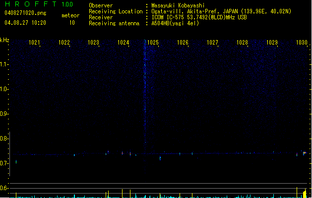This screenshot has height=198, width=312.
Task: Click the 1025 time axis marker
Action: (x=153, y=43)
